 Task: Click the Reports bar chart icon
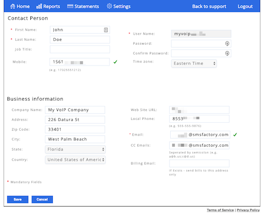(39, 6)
